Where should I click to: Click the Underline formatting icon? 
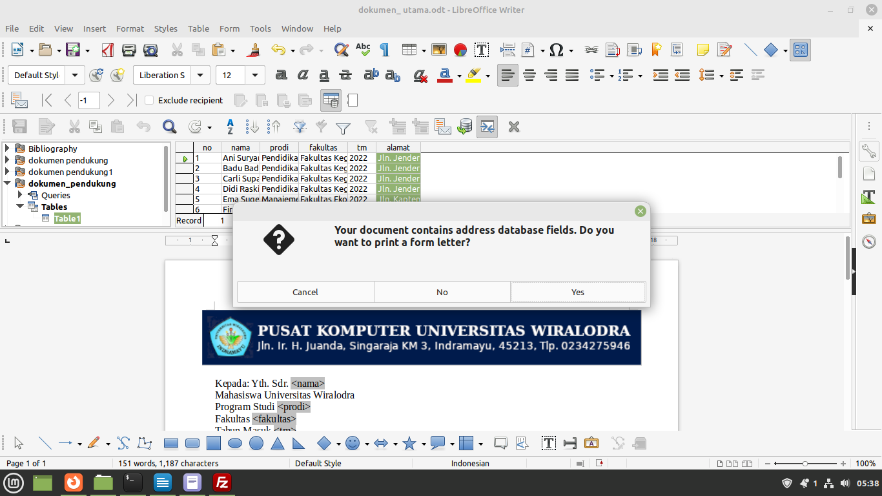[x=324, y=75]
